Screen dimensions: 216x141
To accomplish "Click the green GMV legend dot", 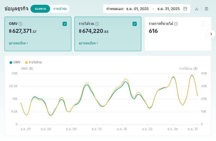I will [11, 62].
